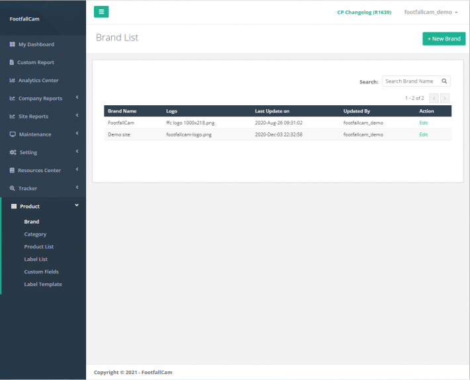Sort by Last Update on column header
Image resolution: width=470 pixels, height=380 pixels.
(272, 111)
